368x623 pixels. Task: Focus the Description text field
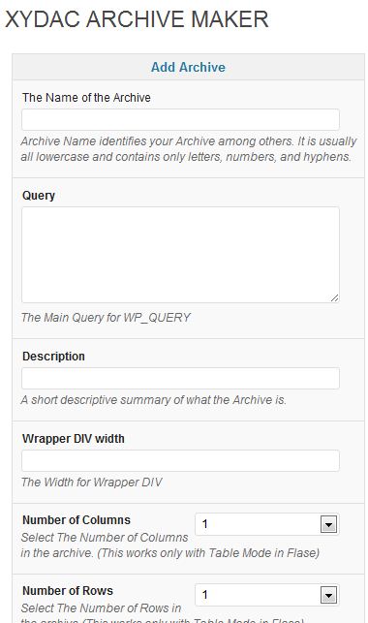click(x=181, y=378)
